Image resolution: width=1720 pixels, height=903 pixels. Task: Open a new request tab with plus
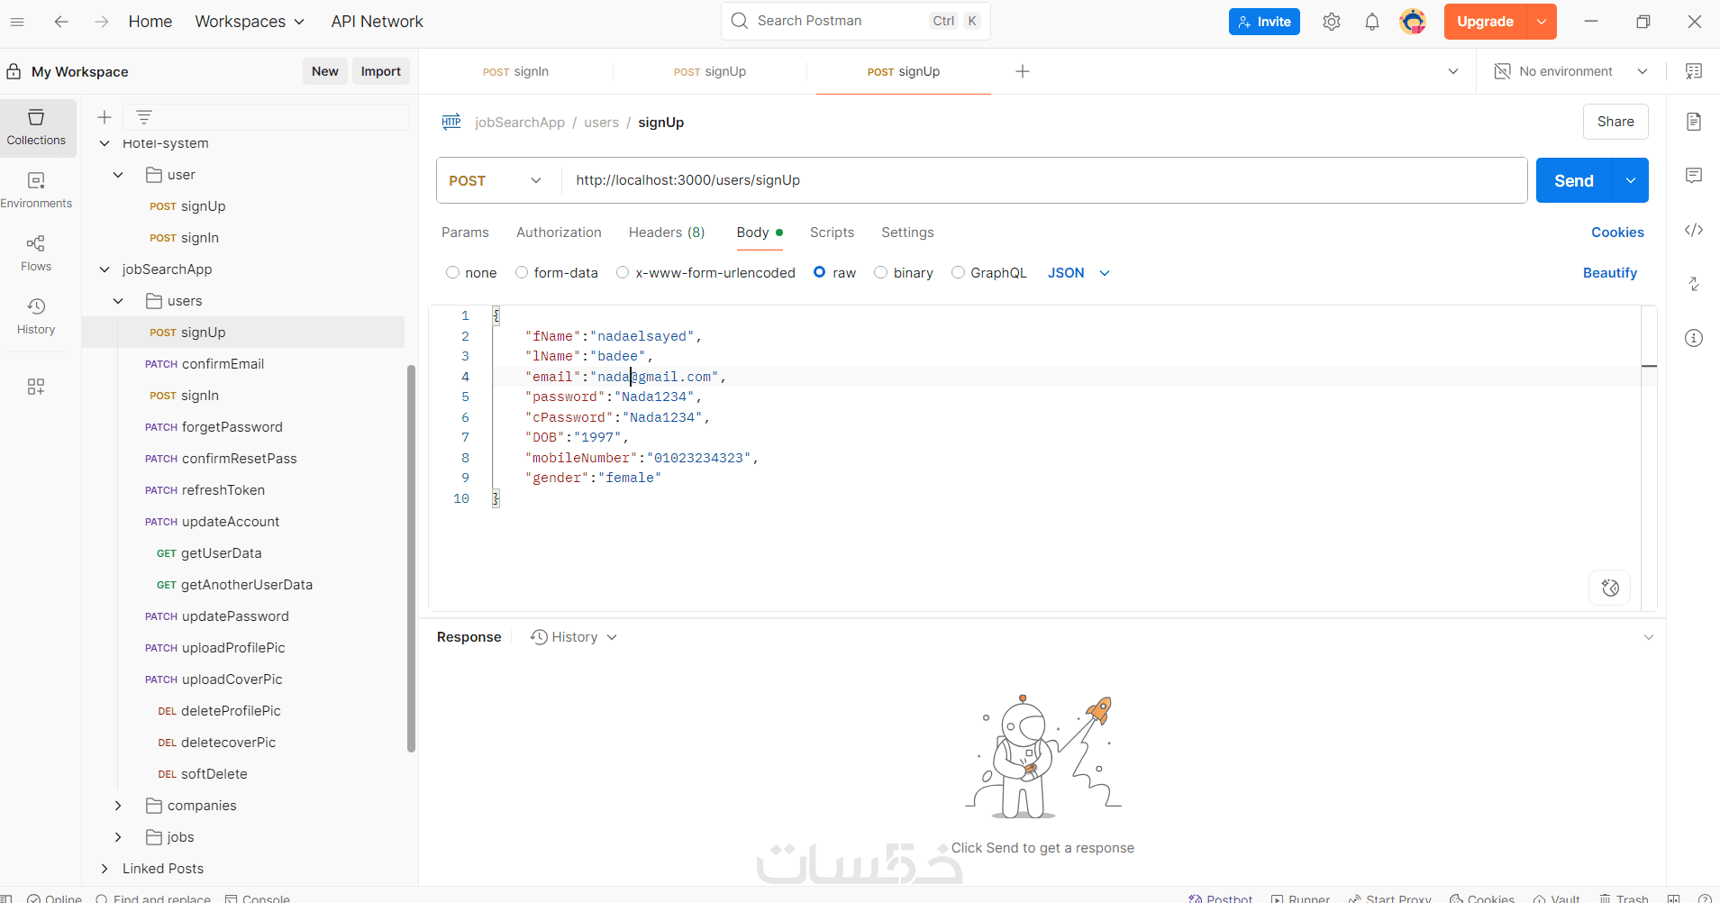click(1023, 71)
